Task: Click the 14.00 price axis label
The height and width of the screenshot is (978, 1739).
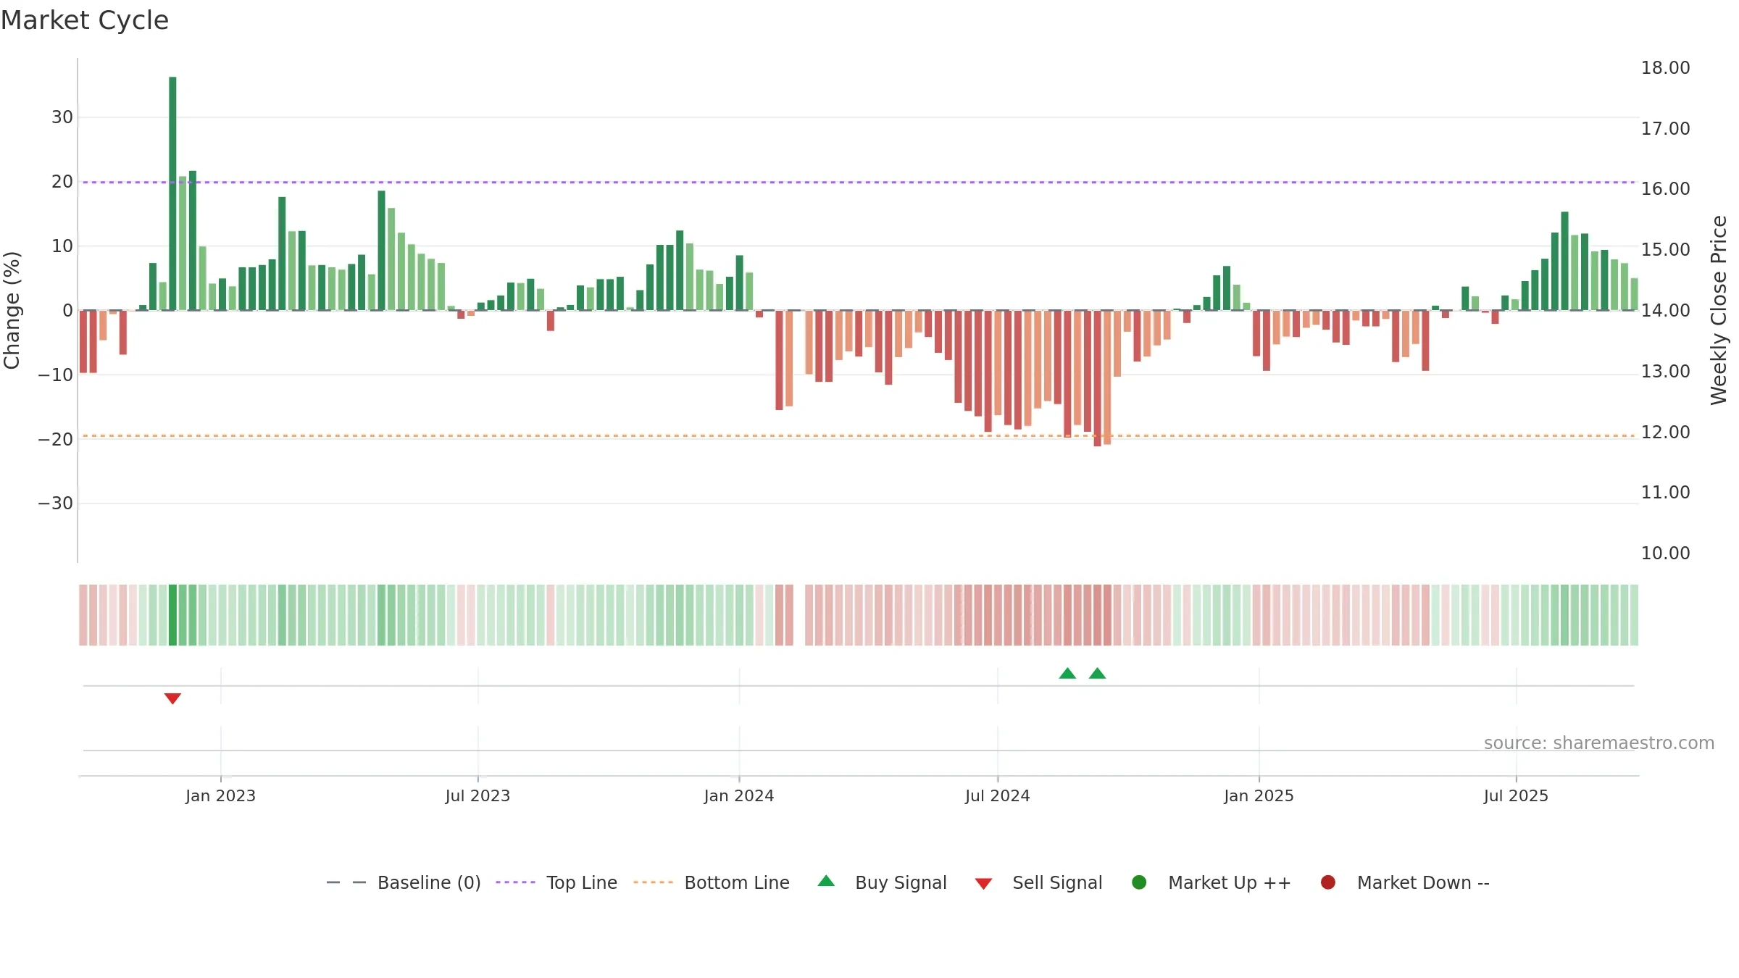Action: (1665, 310)
